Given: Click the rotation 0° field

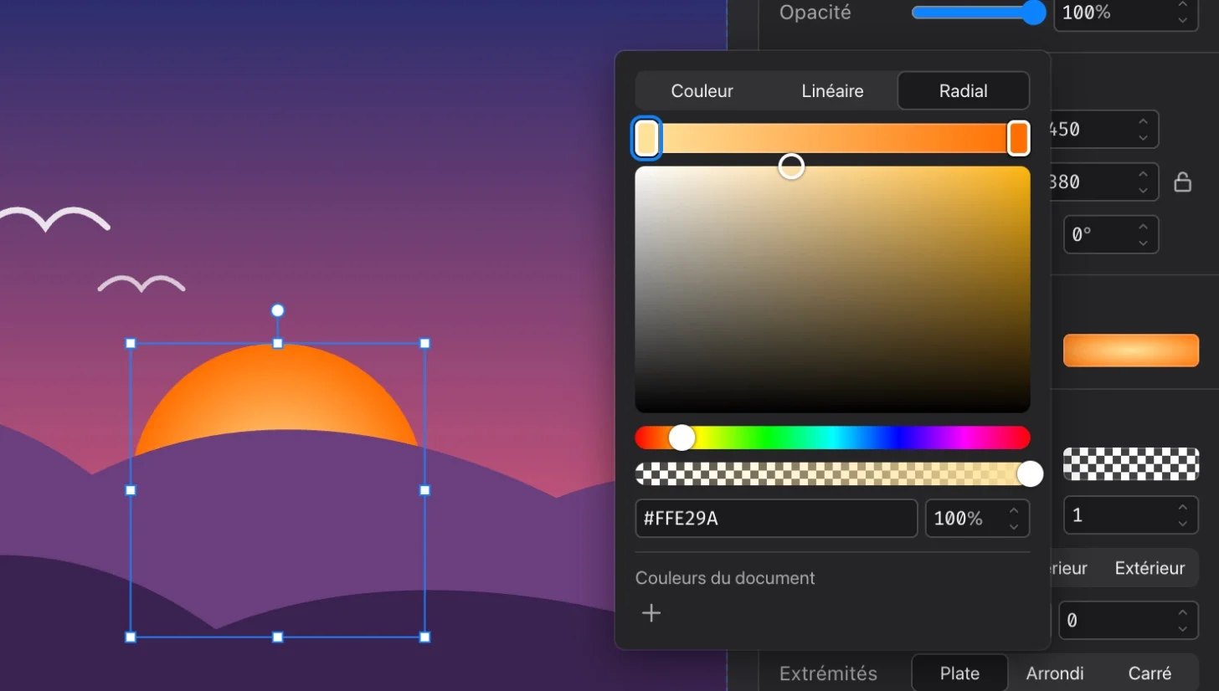Looking at the screenshot, I should (1110, 234).
